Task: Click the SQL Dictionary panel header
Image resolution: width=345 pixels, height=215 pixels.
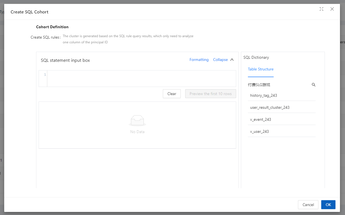Action: (x=256, y=57)
